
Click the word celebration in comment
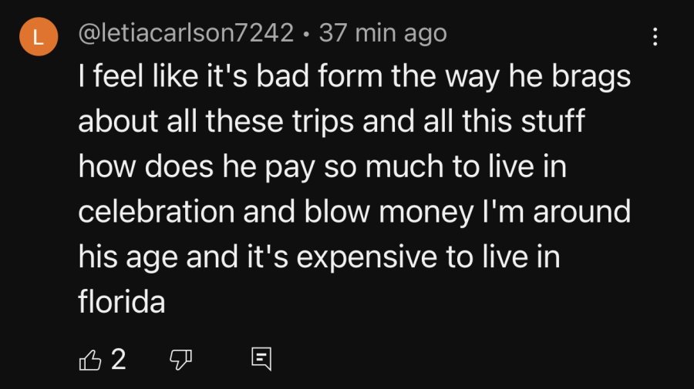[157, 211]
